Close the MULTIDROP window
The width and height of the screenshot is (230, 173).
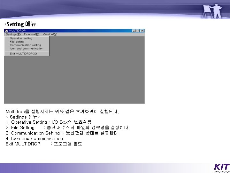[x=142, y=31]
